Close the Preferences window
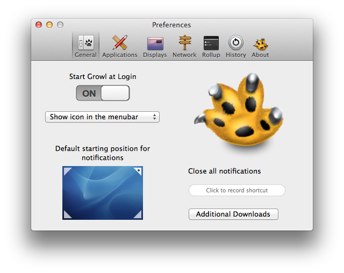This screenshot has height=273, width=344. click(x=39, y=25)
